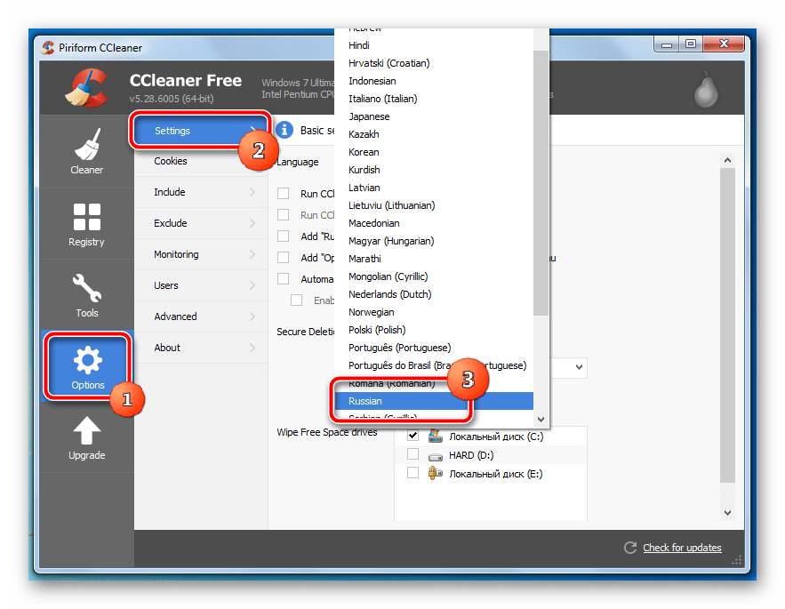Enable the HARD (D:) drive checkbox
785x609 pixels.
tap(413, 454)
